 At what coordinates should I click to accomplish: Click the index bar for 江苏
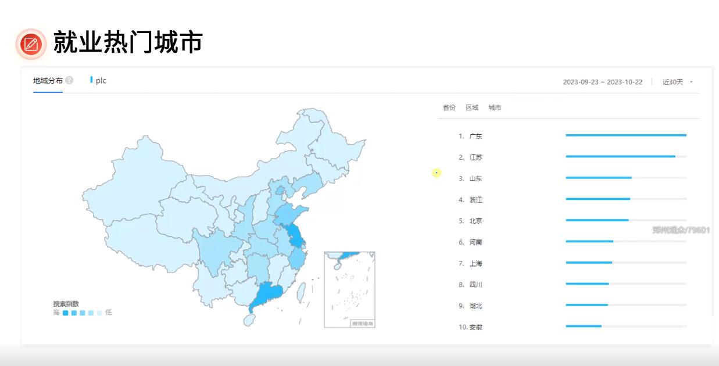tap(620, 156)
